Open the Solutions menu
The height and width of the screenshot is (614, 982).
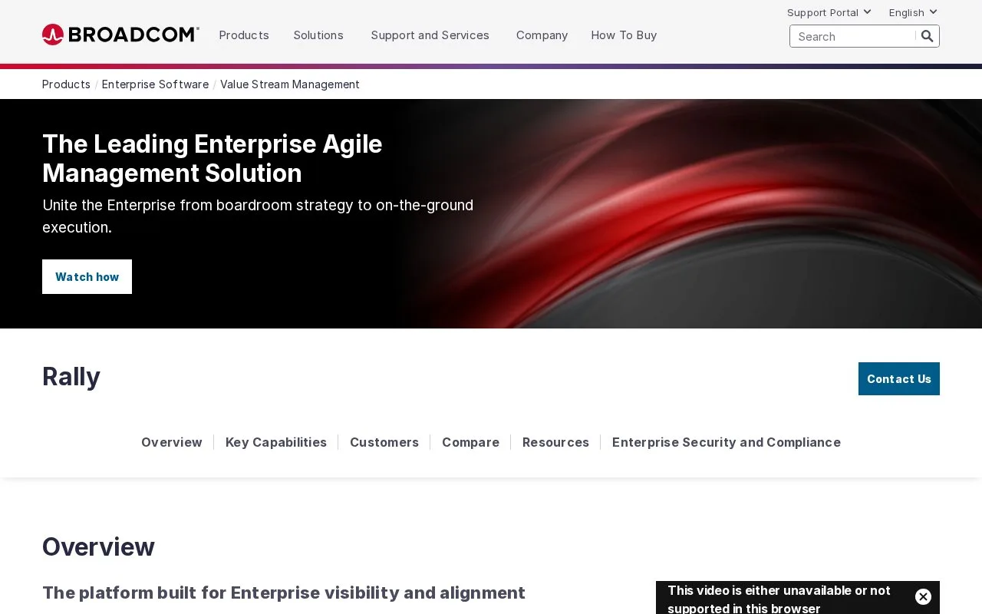(x=318, y=35)
